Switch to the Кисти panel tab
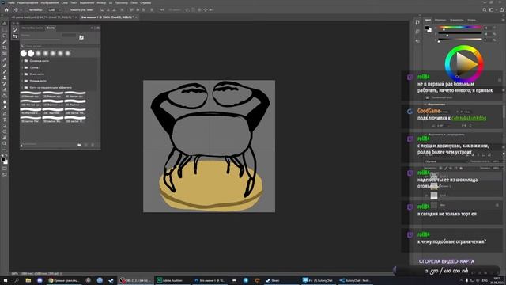 [x=51, y=28]
